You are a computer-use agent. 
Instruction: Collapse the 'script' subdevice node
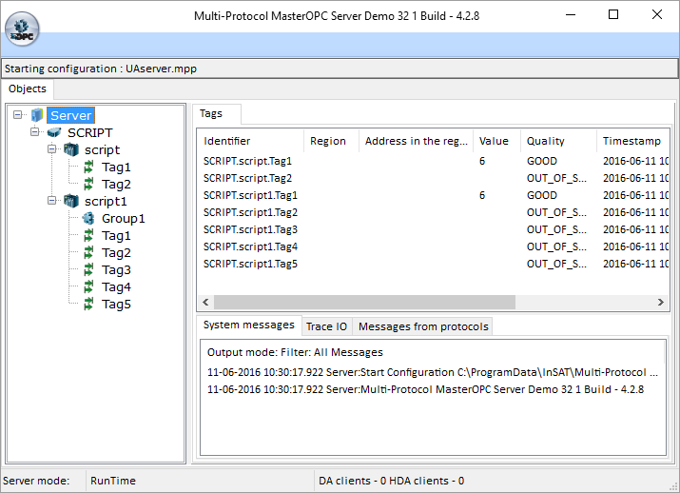pos(52,149)
